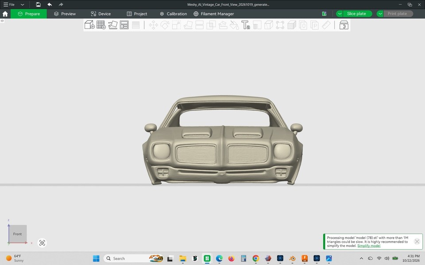Image resolution: width=425 pixels, height=265 pixels.
Task: Click the Front face of view cube
Action: pos(17,234)
